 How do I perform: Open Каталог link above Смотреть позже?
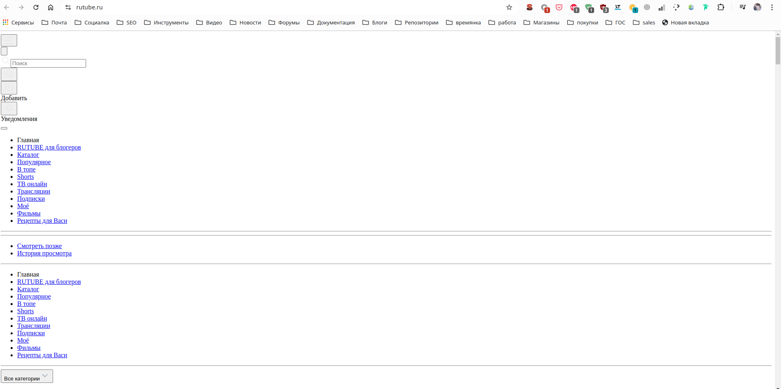point(28,155)
